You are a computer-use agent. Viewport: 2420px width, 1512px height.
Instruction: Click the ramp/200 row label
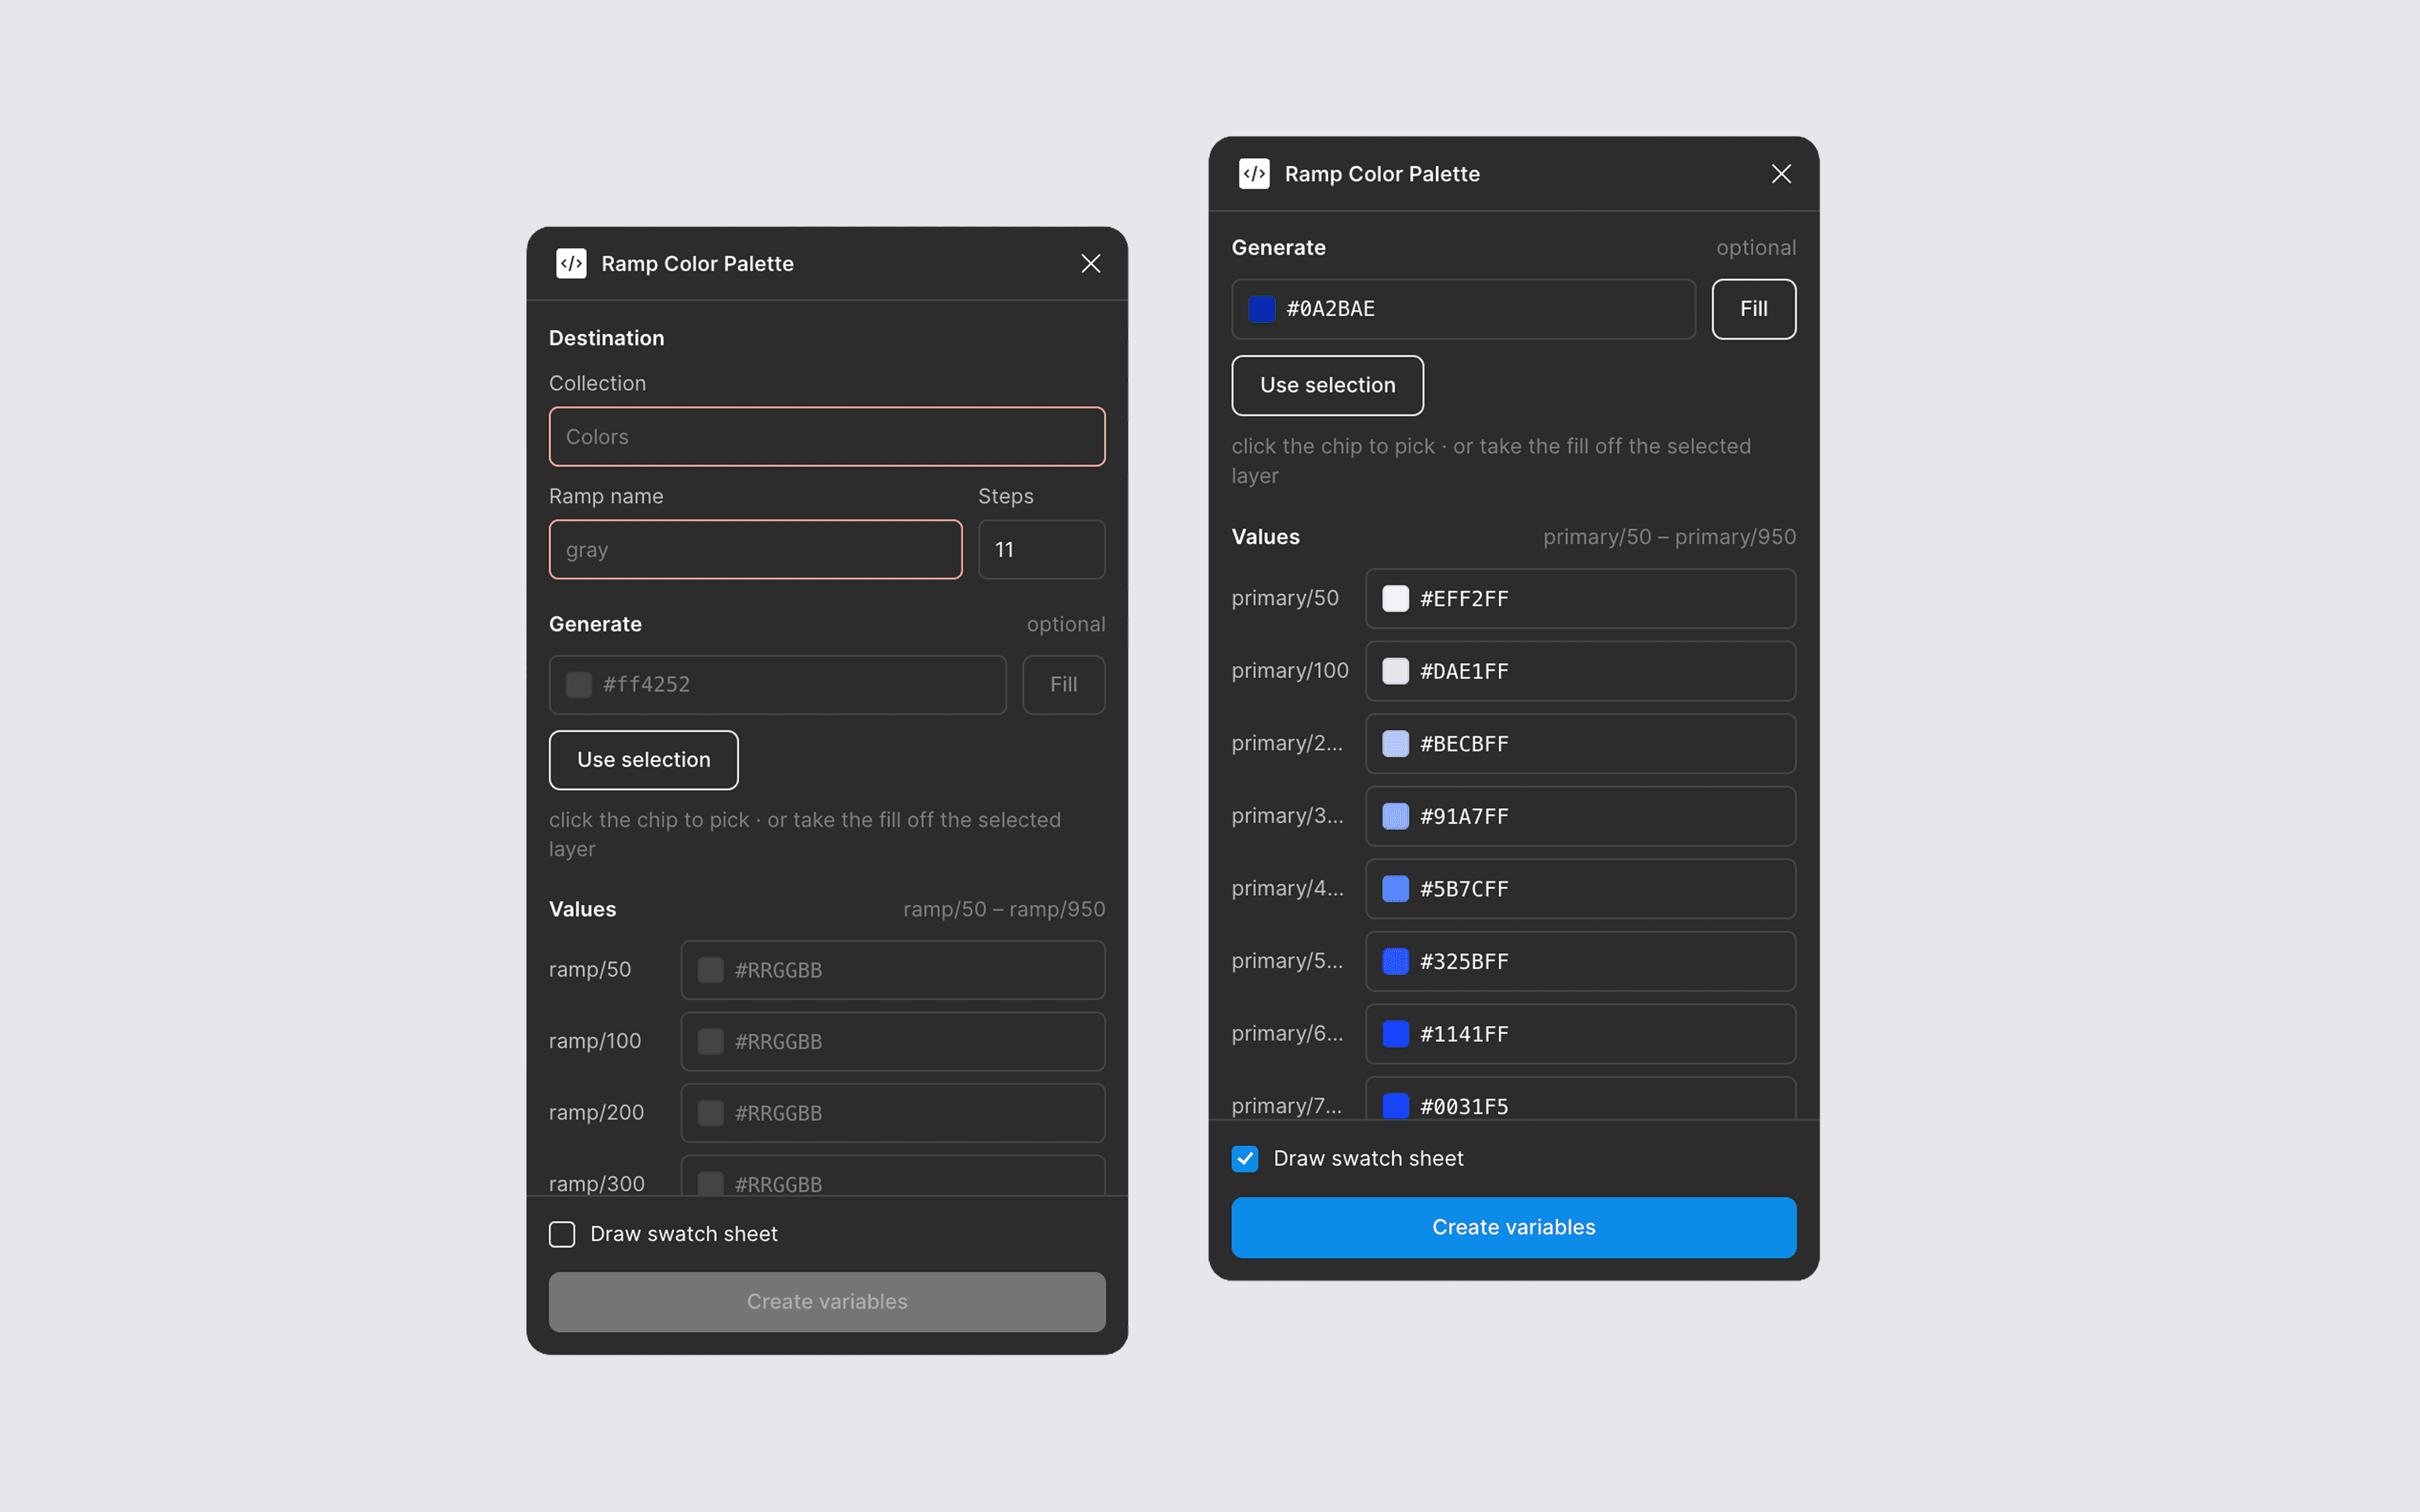click(x=596, y=1112)
